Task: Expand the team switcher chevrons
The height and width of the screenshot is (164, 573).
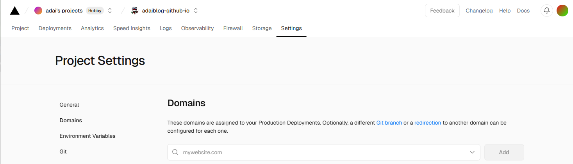Action: tap(110, 11)
